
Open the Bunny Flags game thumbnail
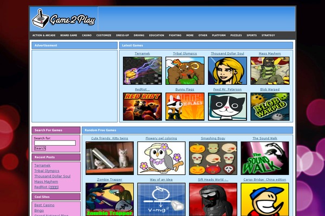coord(185,106)
